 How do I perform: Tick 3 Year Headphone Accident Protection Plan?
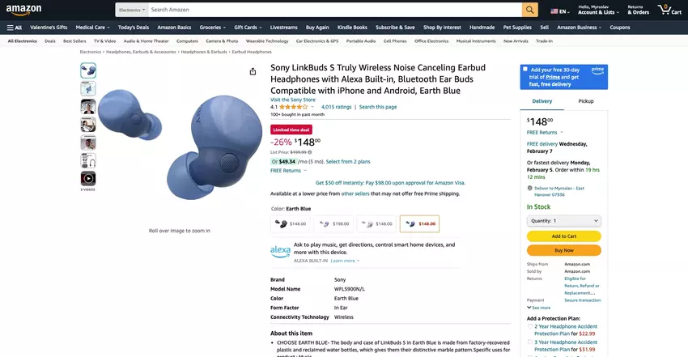[x=530, y=342]
